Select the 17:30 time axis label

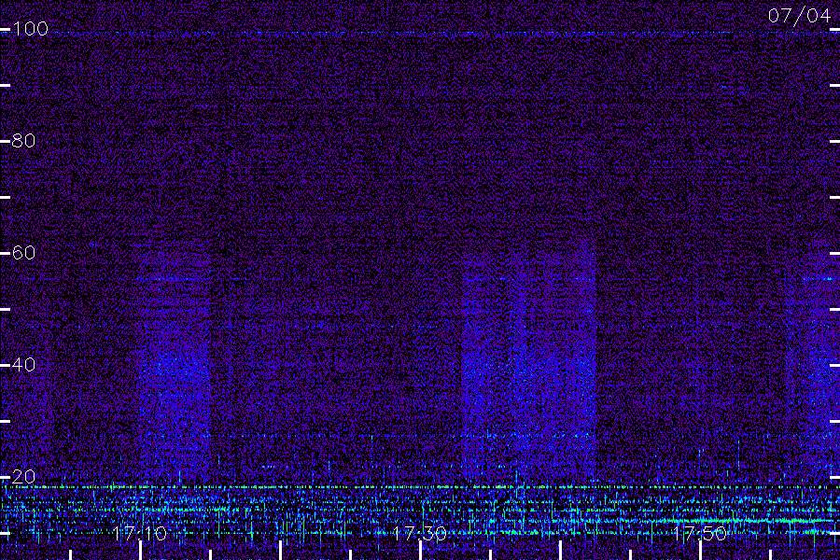point(419,533)
